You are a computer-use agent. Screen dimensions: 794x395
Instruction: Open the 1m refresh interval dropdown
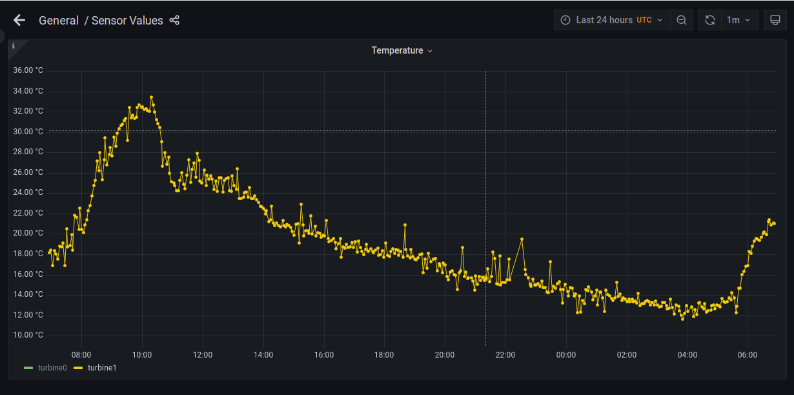(x=739, y=20)
